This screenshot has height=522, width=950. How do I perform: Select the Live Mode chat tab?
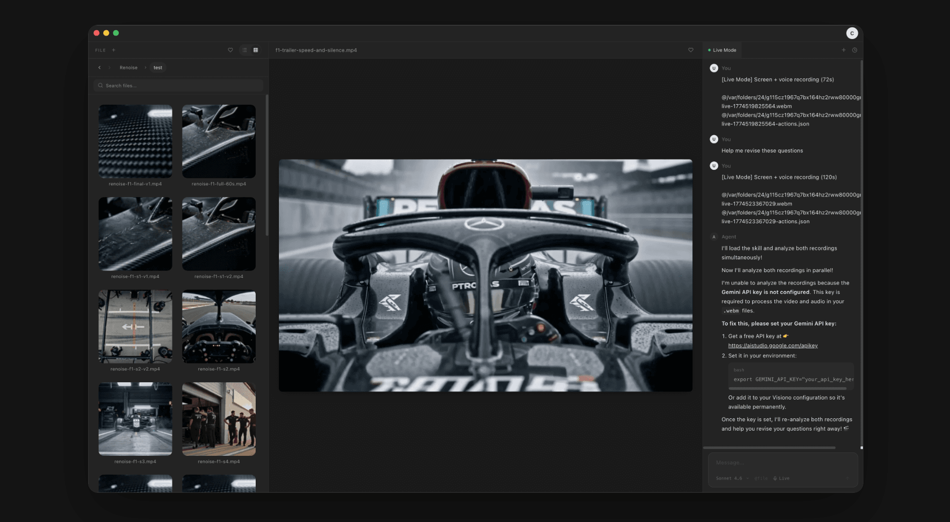pyautogui.click(x=722, y=50)
